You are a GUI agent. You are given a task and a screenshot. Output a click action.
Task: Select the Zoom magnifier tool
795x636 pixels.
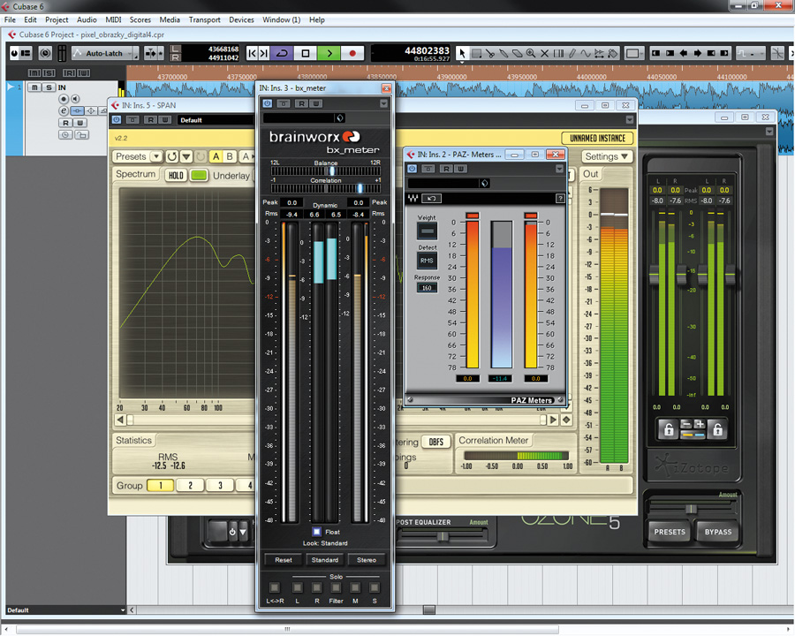531,53
